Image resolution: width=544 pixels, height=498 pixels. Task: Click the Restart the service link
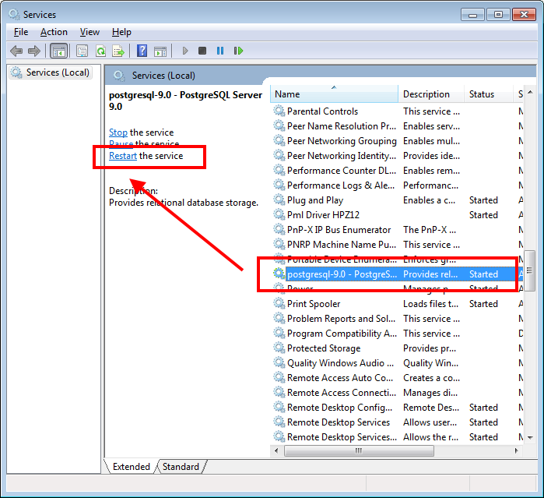click(123, 156)
